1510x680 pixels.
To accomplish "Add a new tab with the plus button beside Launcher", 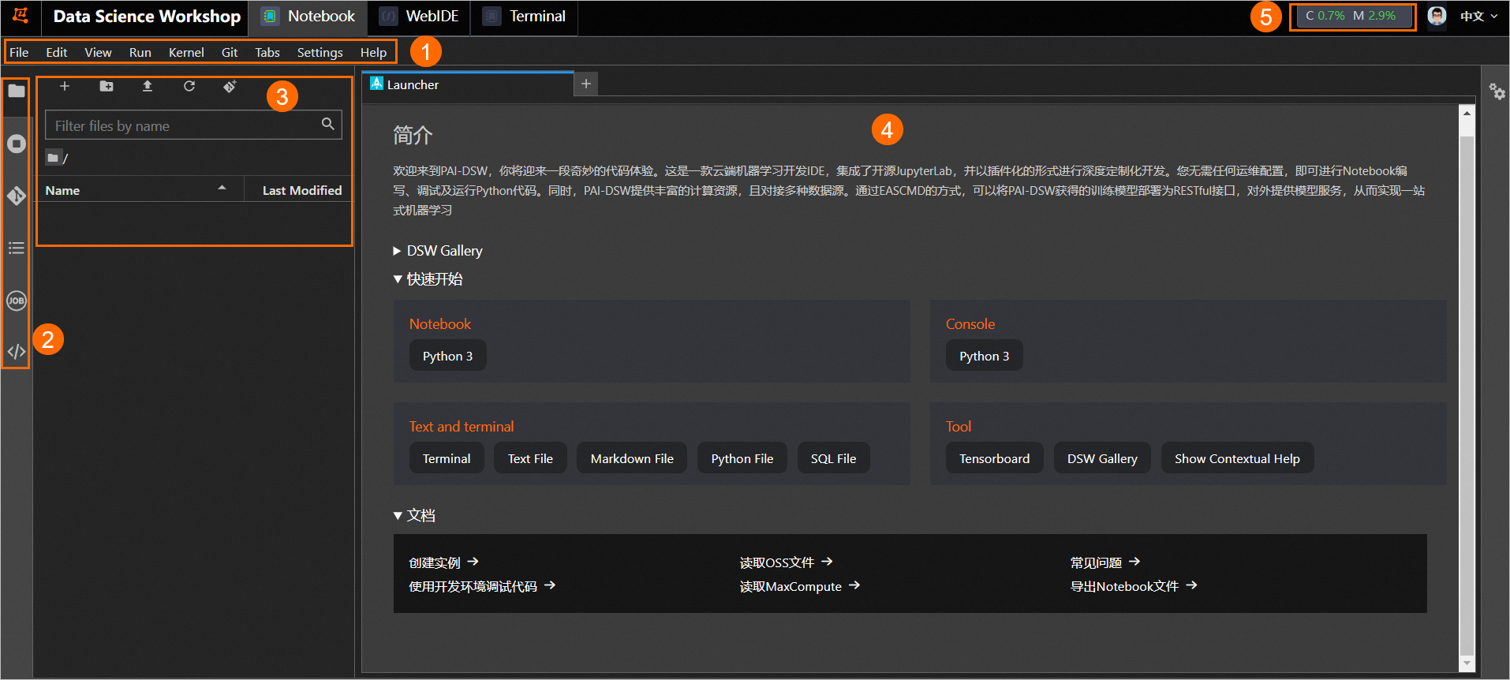I will point(586,84).
